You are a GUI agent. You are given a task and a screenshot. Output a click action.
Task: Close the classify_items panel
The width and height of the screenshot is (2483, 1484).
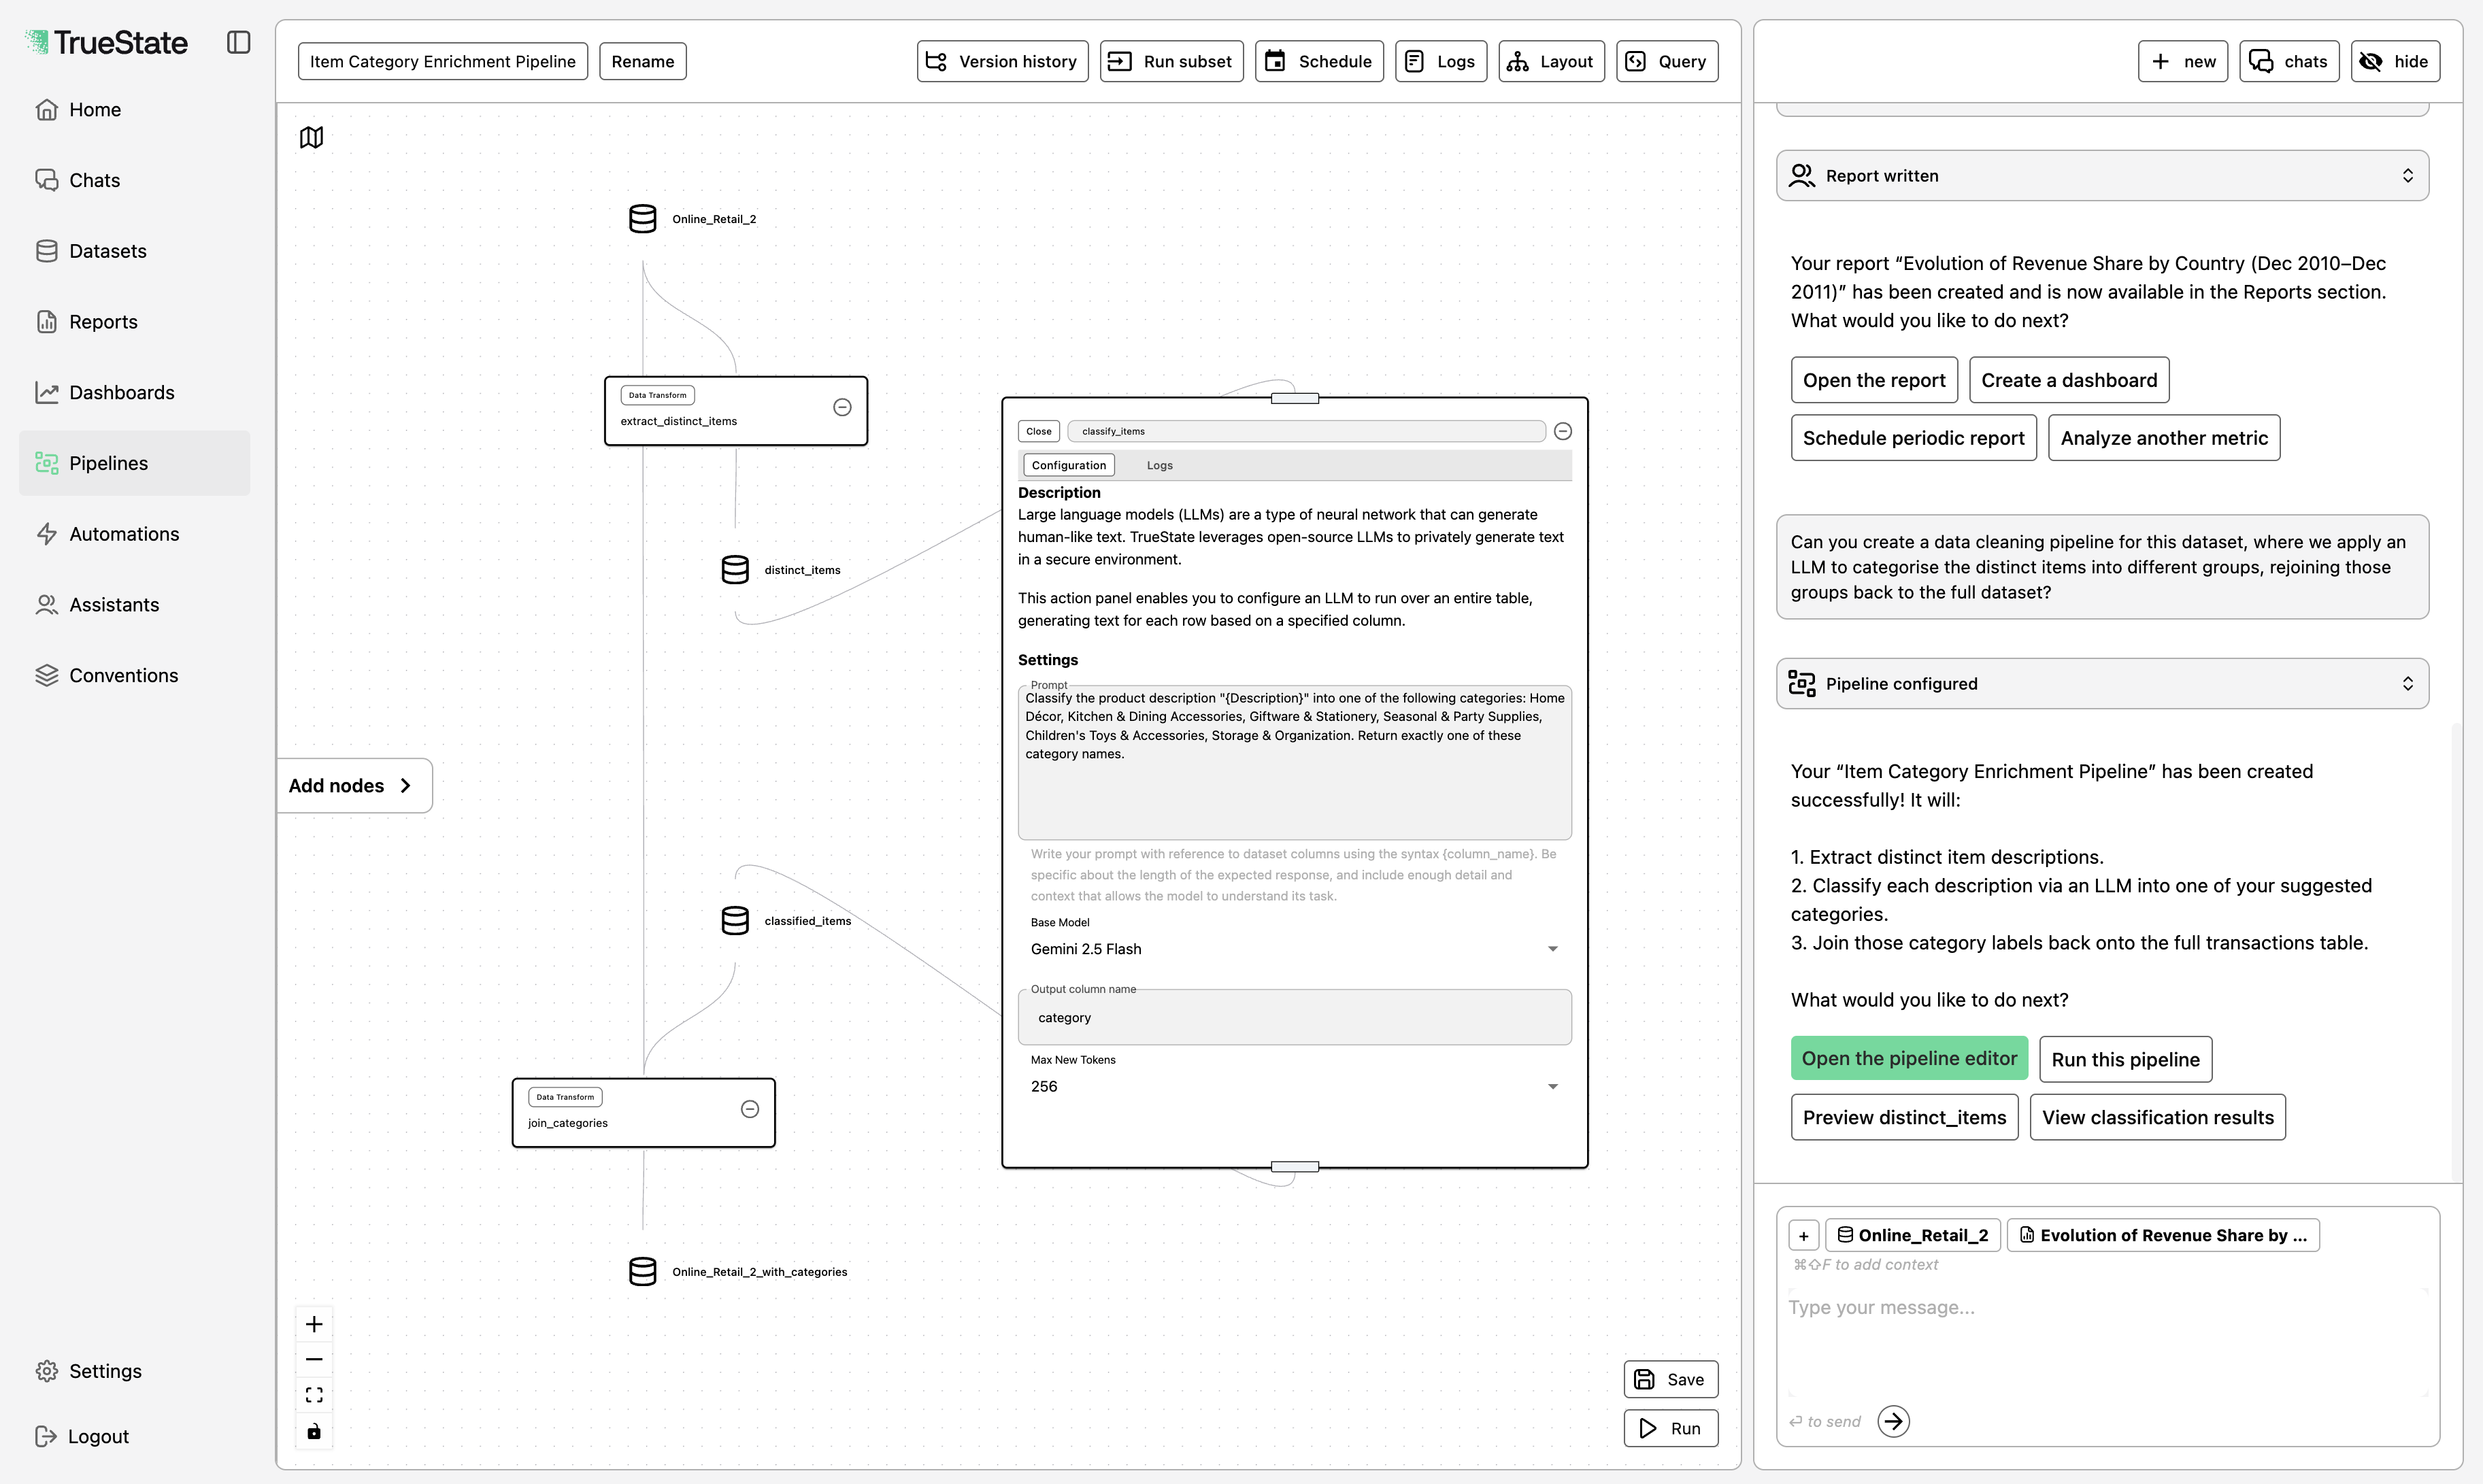[1039, 431]
